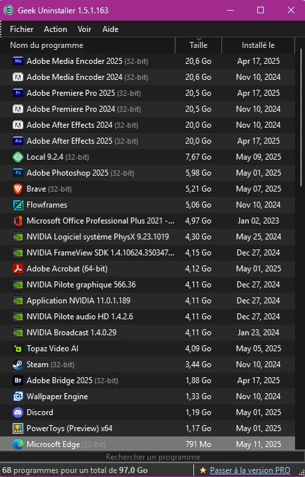Click the 791 Mo size value
Viewport: 305px width, 477px height.
(x=198, y=444)
